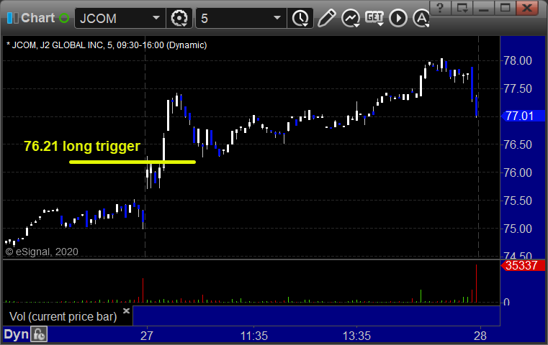This screenshot has width=548, height=345.
Task: Select the yellow trigger line
Action: [132, 162]
